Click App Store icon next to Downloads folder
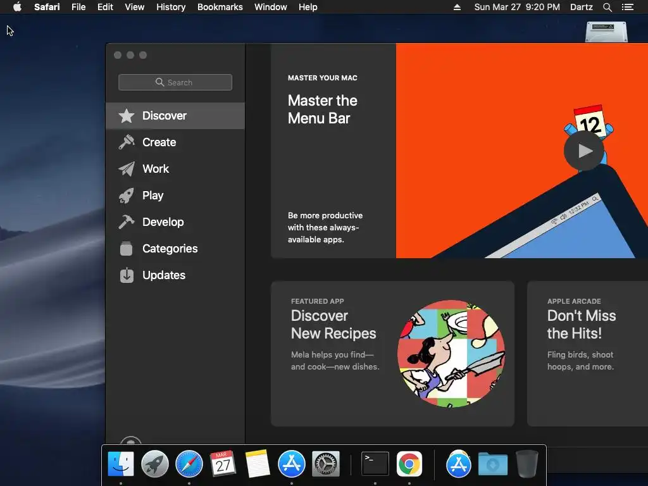This screenshot has width=648, height=486. (458, 464)
